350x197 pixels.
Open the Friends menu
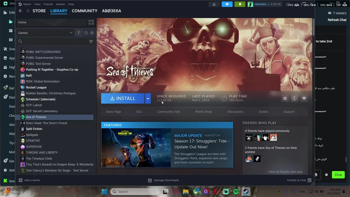48,4
